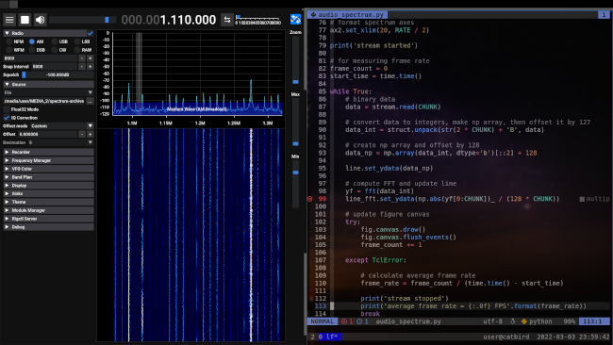Screen dimensions: 613x345
Task: Expand the Rigctl Server section
Action: pos(49,219)
